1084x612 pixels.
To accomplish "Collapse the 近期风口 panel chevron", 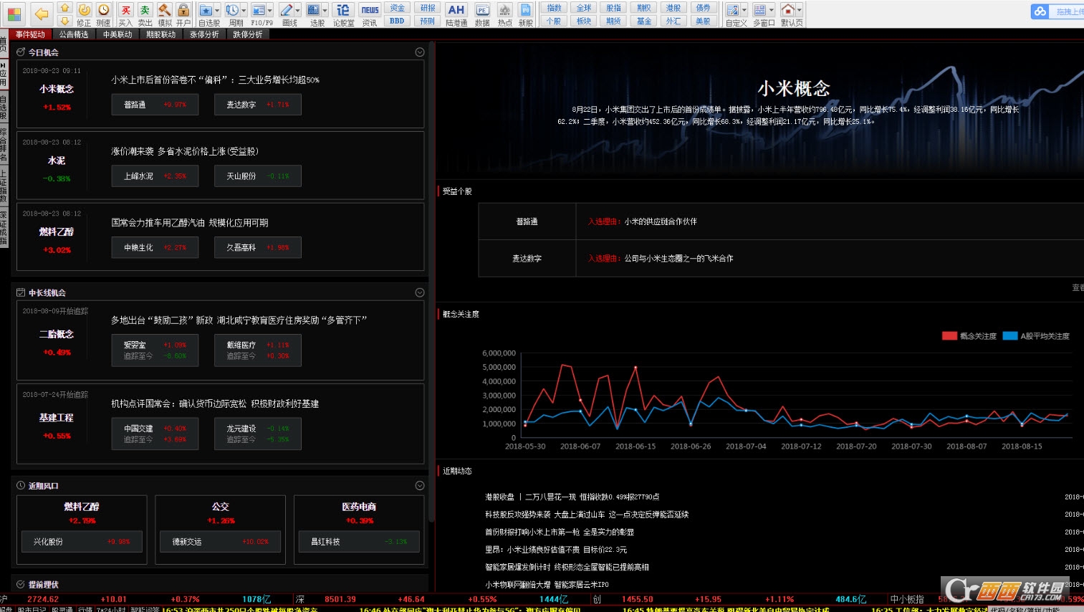I will click(x=420, y=486).
